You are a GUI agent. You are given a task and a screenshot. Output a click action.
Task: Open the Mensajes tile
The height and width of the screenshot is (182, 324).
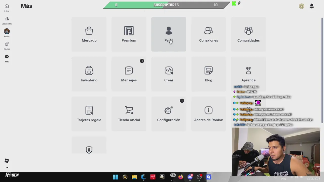coord(129,74)
